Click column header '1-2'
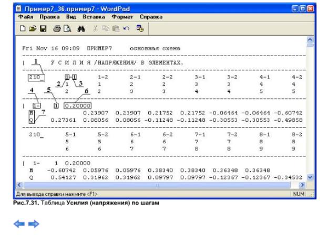 pos(103,77)
